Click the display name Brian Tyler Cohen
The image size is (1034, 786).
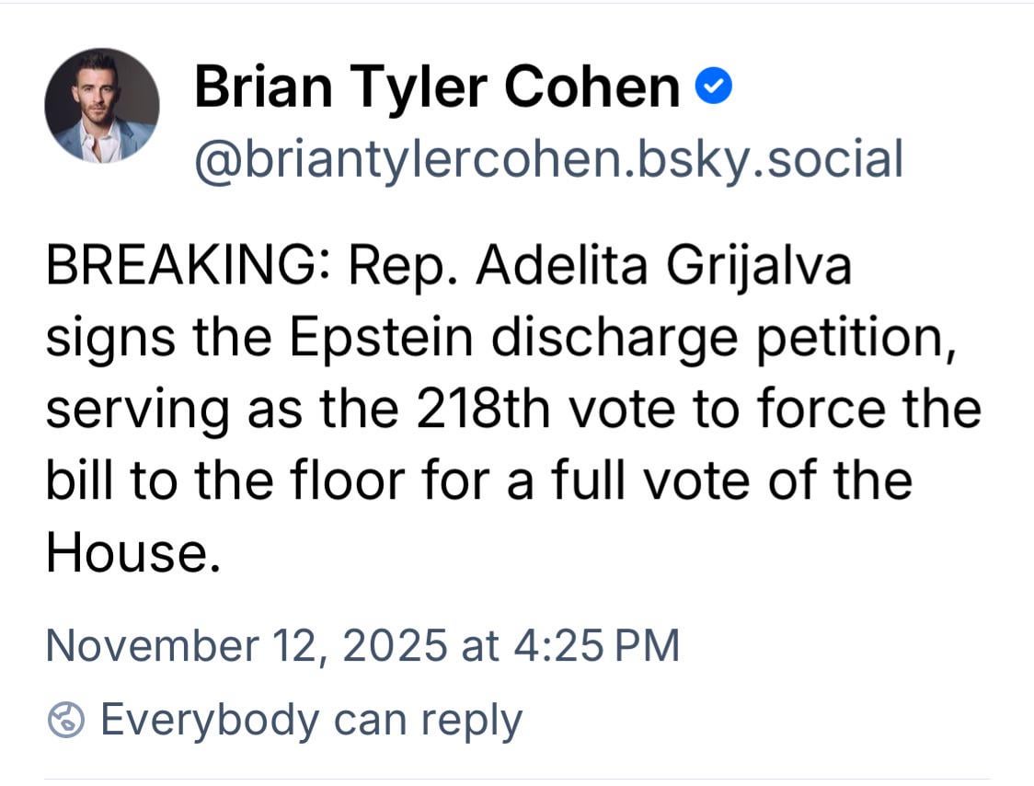coord(437,87)
